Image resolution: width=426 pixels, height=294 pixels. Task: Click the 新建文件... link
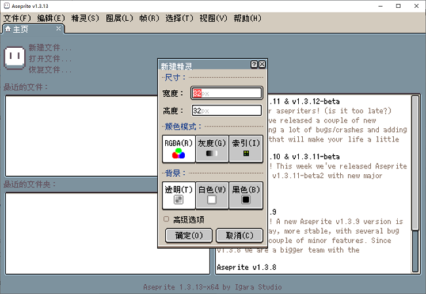[x=50, y=48]
